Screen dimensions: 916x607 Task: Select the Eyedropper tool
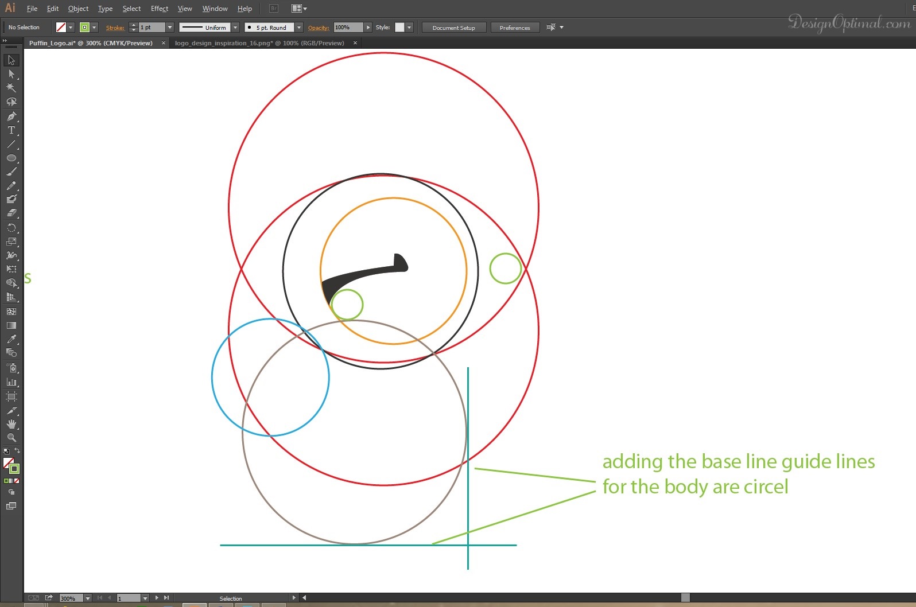coord(11,339)
